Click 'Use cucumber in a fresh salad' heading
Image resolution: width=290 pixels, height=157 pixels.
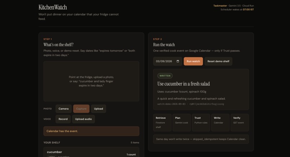[x=183, y=84]
